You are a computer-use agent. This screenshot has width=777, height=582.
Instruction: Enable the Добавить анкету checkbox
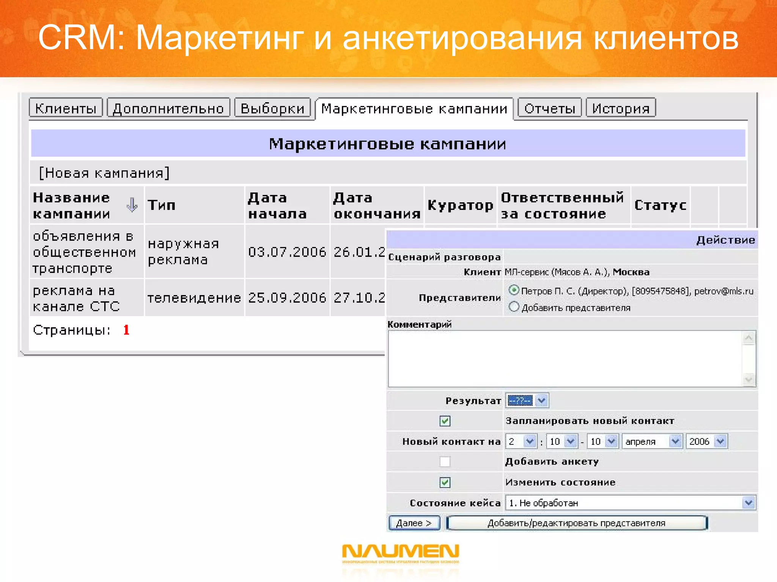coord(445,462)
